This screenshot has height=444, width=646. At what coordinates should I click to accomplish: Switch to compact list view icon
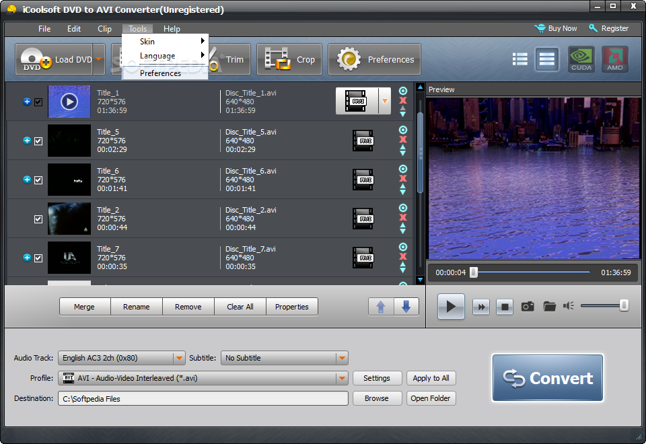(546, 59)
